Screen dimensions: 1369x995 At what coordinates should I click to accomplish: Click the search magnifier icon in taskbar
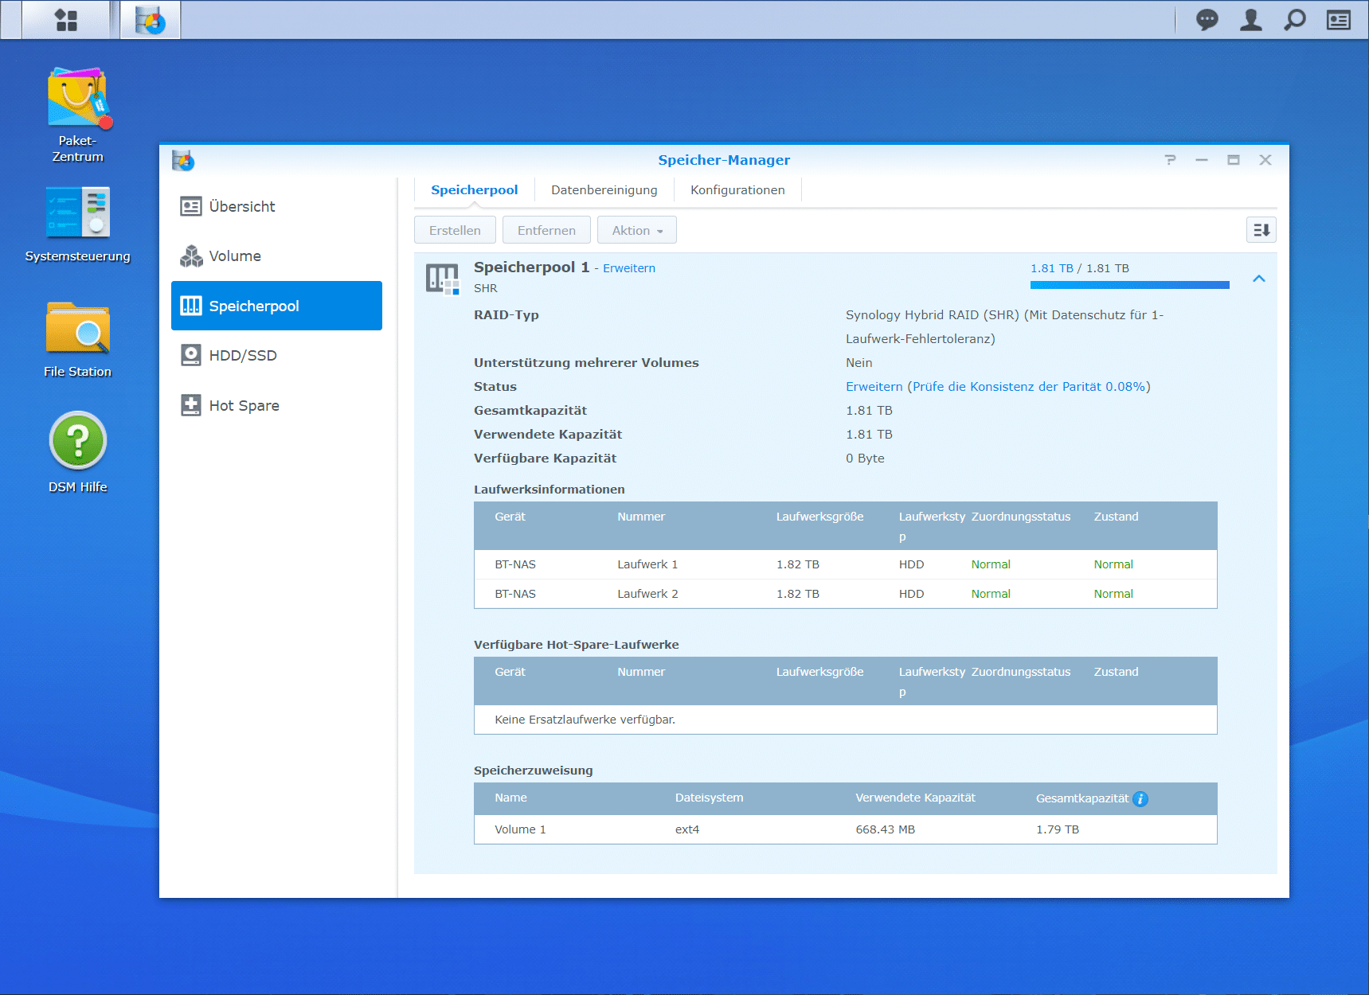1294,20
